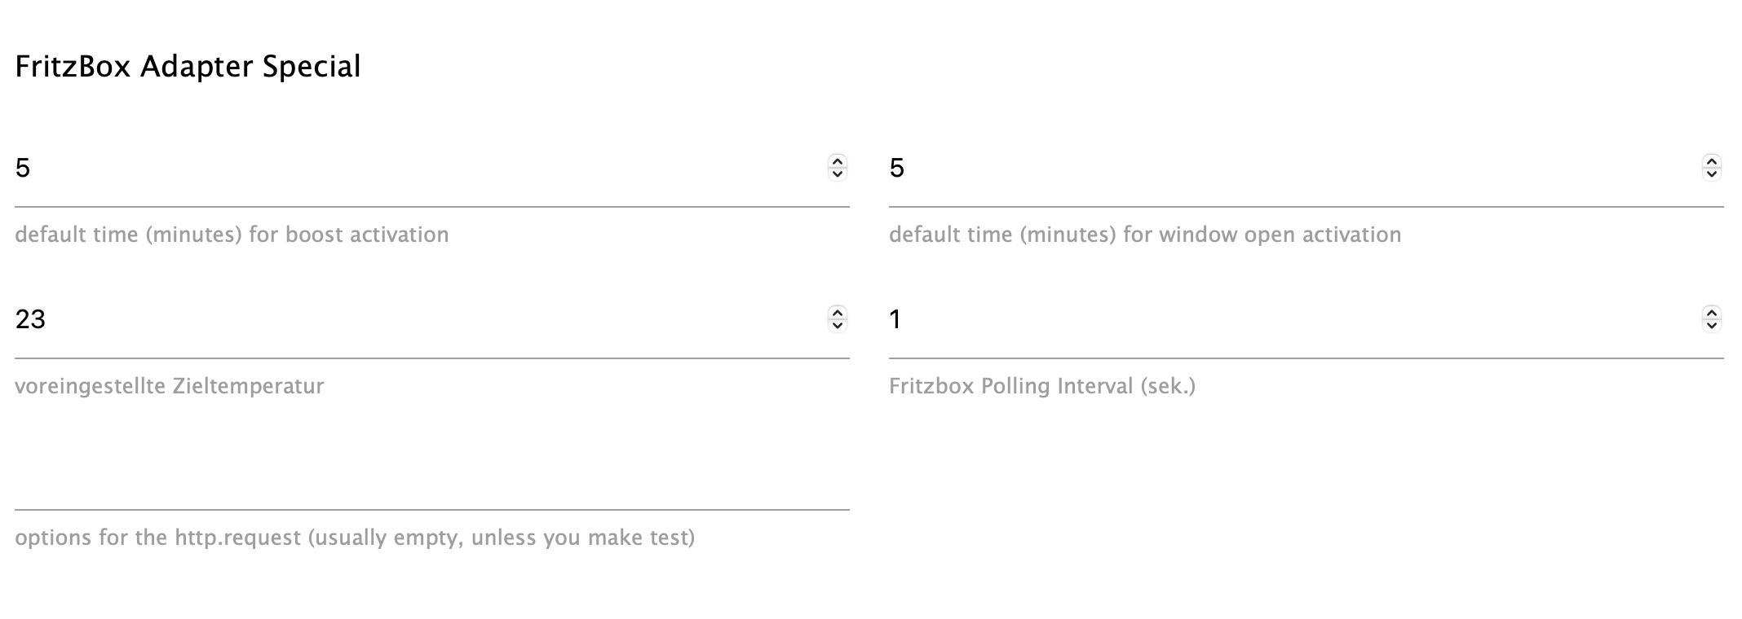Decrement window open activation time down arrow
Viewport: 1742px width, 619px height.
1711,173
